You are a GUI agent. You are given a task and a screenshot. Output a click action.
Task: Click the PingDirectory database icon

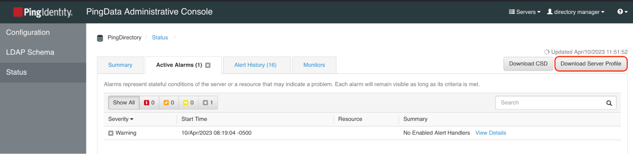coord(100,38)
